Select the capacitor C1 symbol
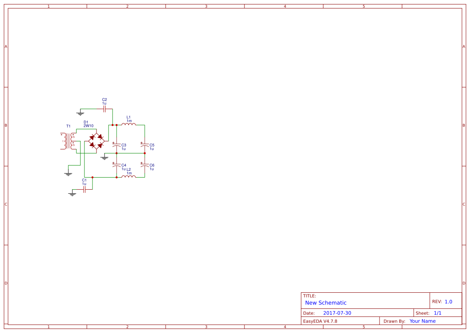 click(x=84, y=189)
